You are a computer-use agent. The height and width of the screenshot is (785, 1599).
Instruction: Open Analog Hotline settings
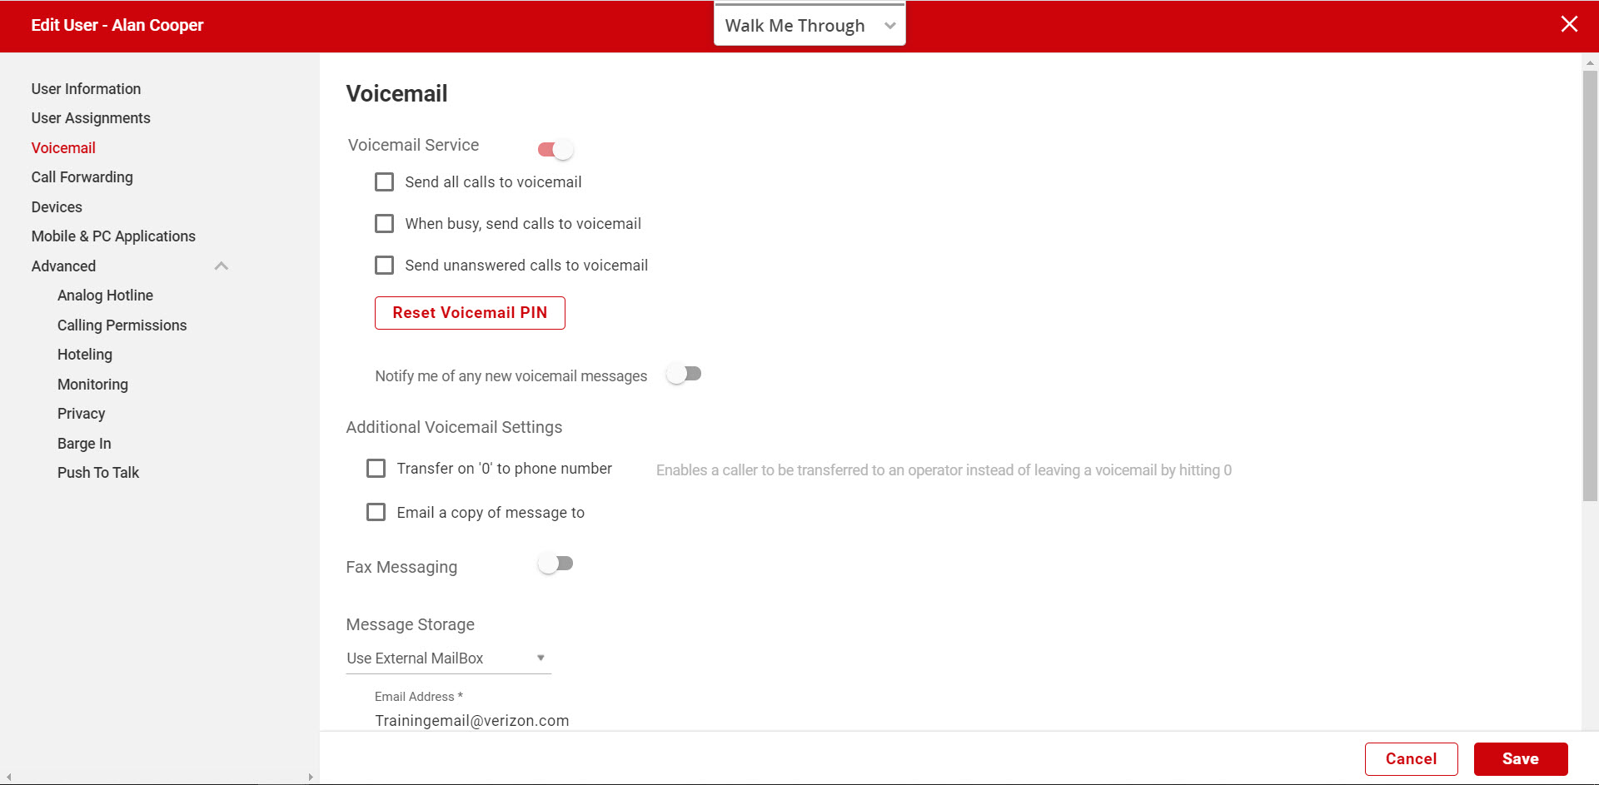click(x=105, y=296)
